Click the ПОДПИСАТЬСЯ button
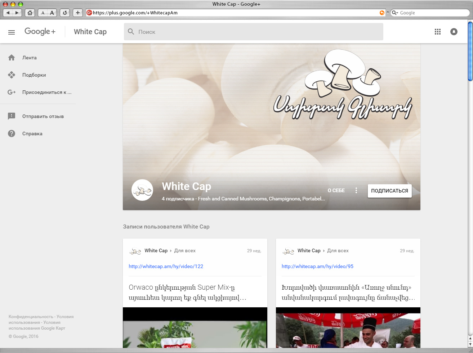The image size is (473, 353). click(389, 191)
